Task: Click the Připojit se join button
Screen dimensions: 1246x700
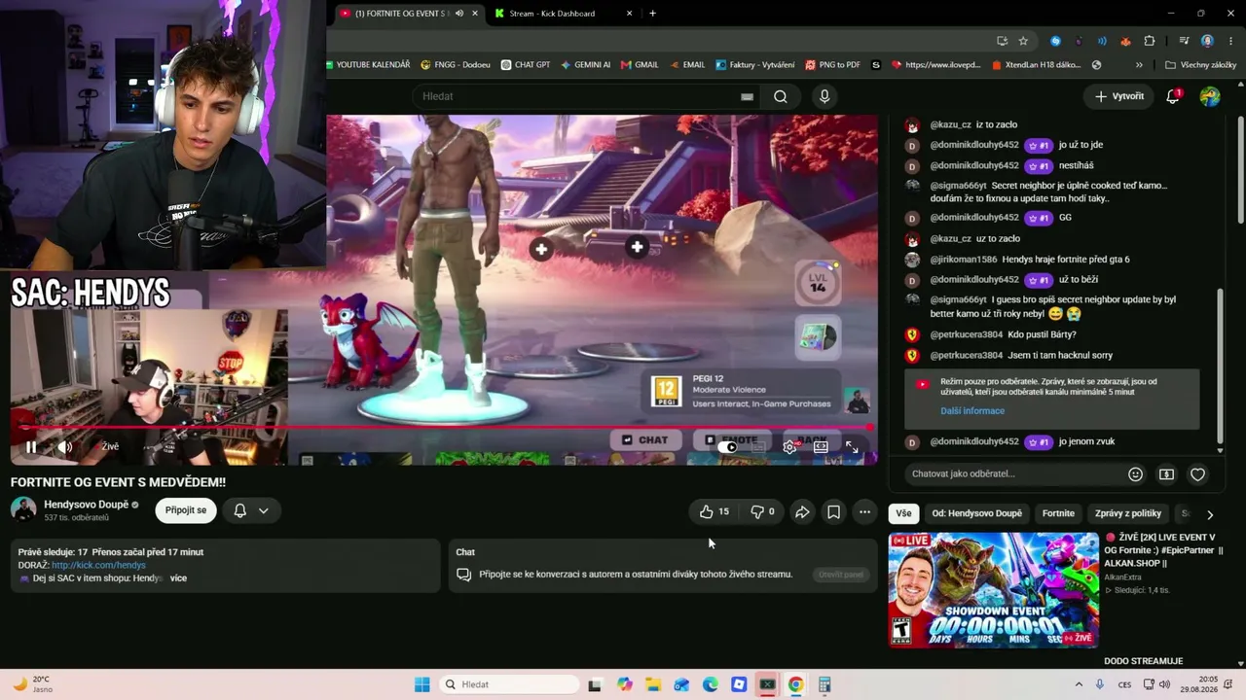Action: coord(186,510)
